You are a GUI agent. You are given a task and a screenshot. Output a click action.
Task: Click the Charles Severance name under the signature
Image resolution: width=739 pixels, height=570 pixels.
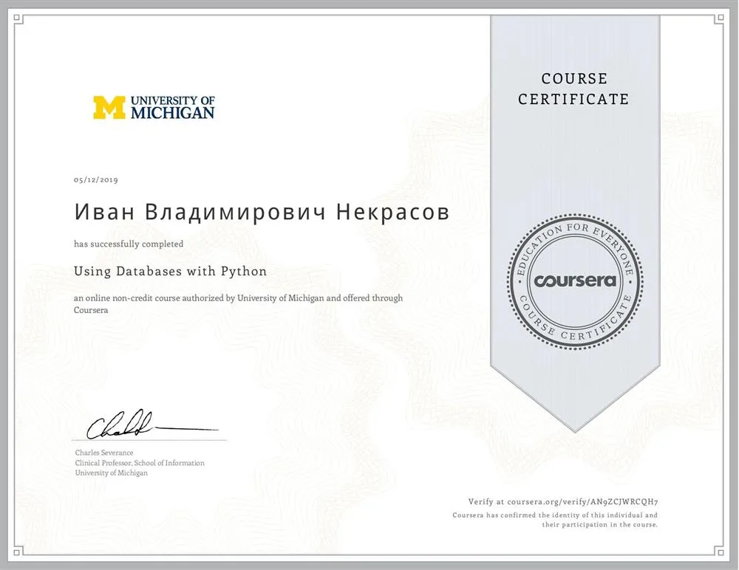point(104,453)
